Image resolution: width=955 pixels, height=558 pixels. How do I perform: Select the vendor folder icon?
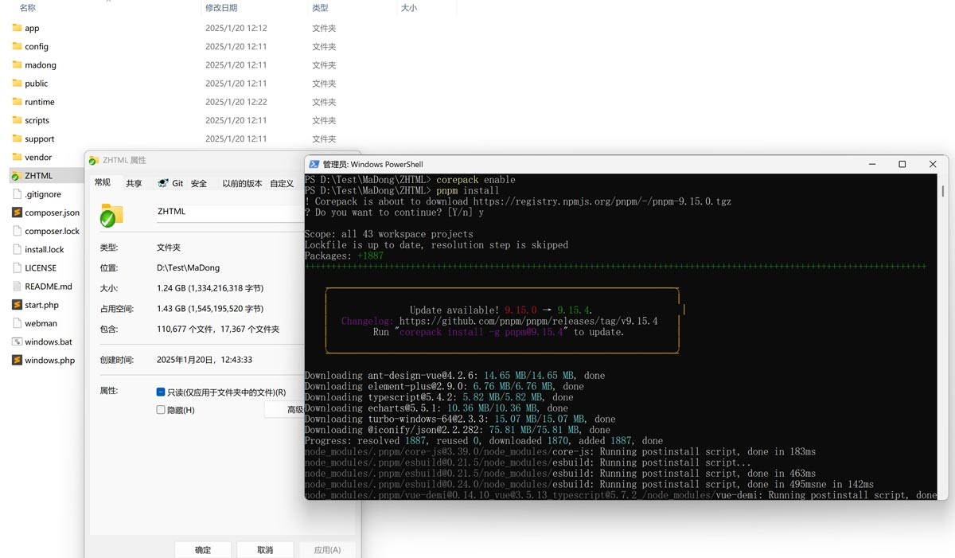click(x=18, y=157)
